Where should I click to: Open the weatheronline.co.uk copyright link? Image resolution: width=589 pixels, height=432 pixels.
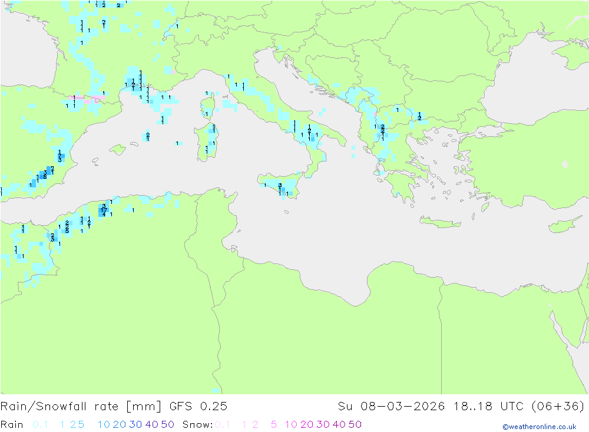(x=540, y=427)
